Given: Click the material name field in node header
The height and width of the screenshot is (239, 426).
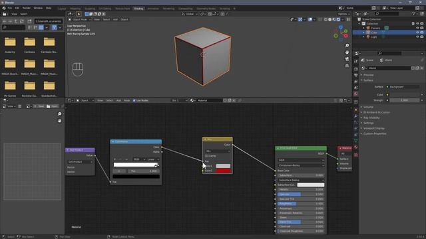Looking at the screenshot, I should pos(209,100).
